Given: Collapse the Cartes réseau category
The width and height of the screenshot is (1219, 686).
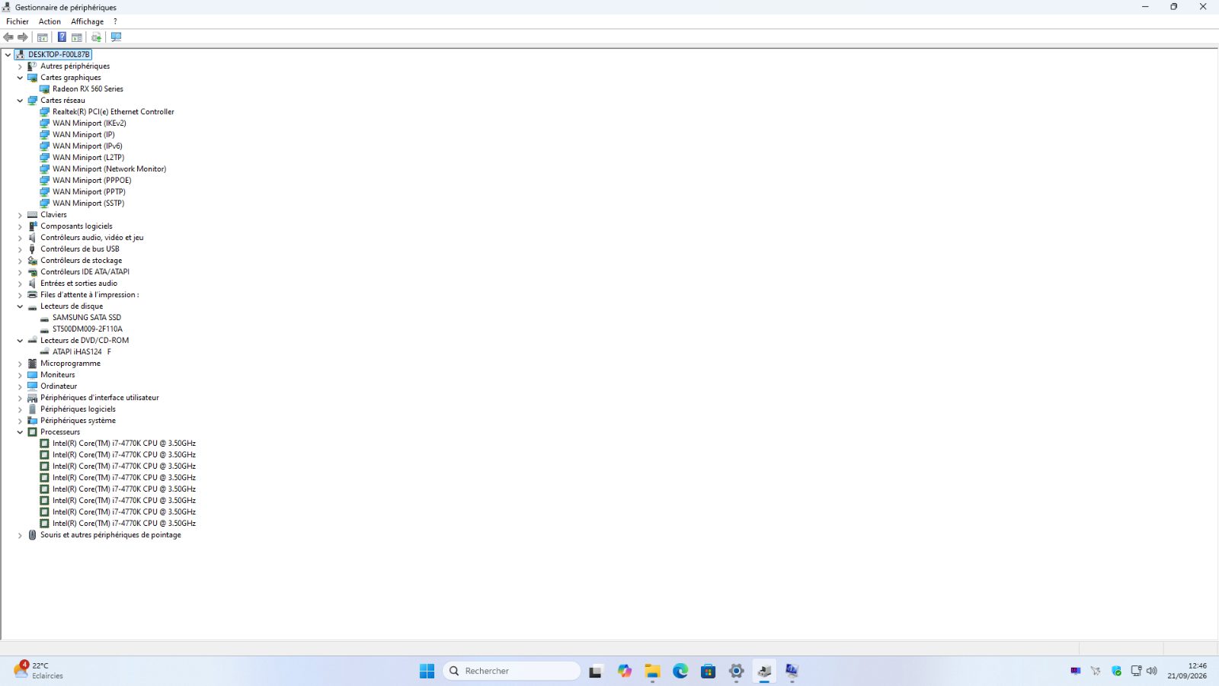Looking at the screenshot, I should (x=21, y=101).
